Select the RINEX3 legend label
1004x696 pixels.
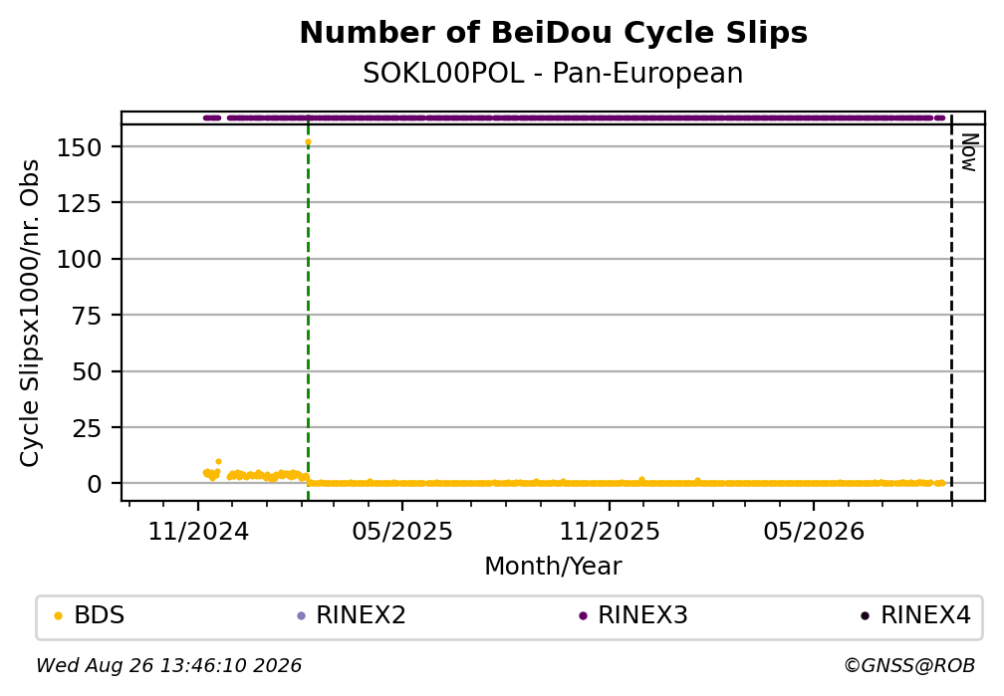tap(642, 615)
